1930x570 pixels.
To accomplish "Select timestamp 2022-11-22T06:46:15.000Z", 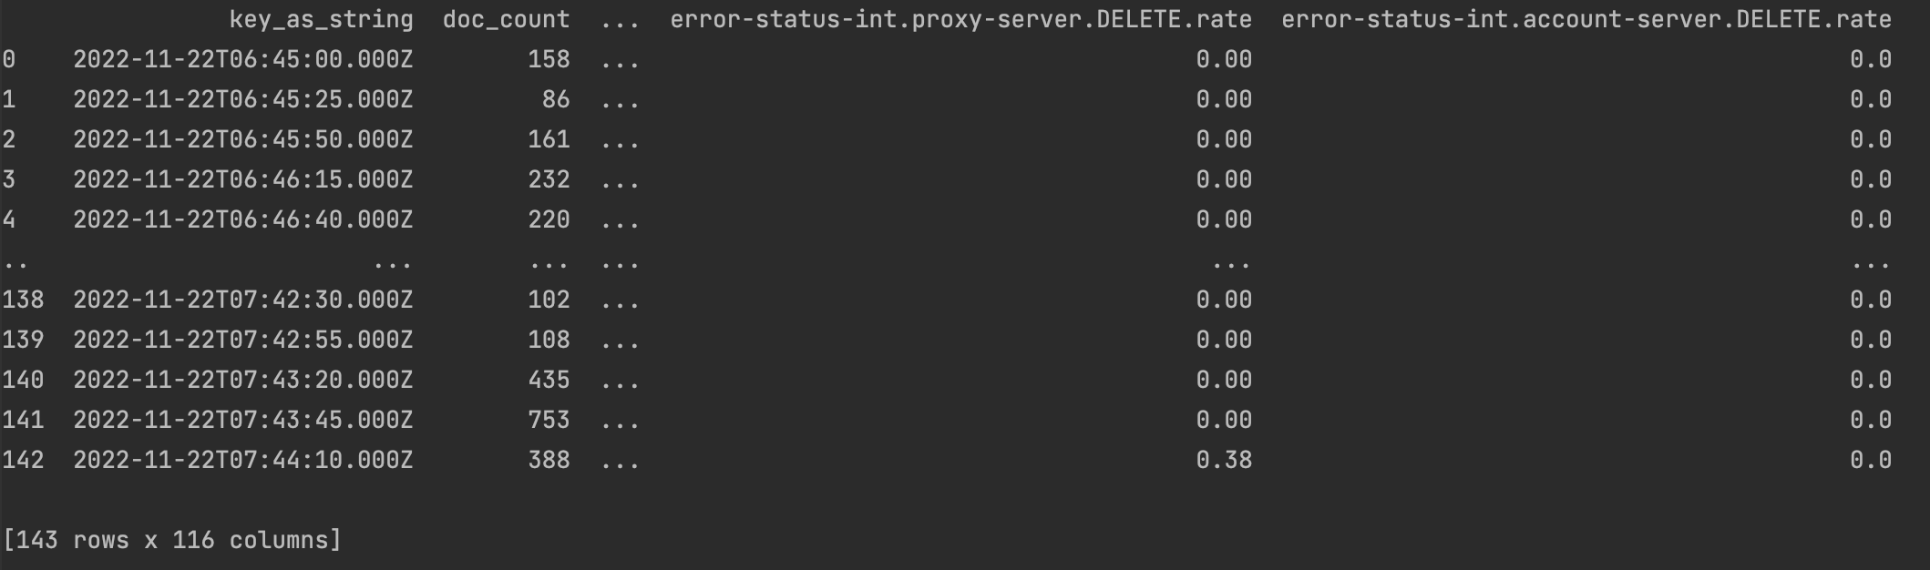I will point(242,179).
